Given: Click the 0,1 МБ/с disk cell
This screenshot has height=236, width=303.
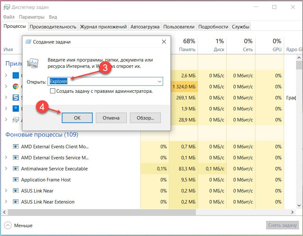Looking at the screenshot, I should click(x=212, y=168).
